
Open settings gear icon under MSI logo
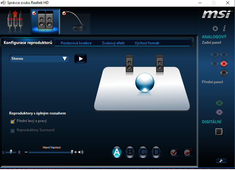[215, 28]
